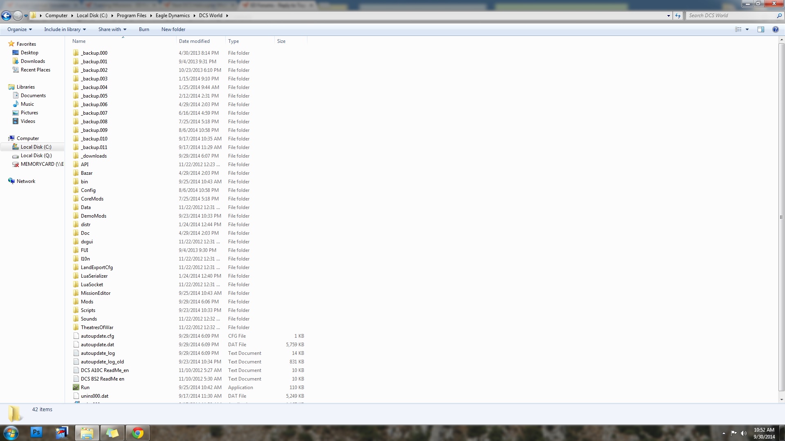This screenshot has width=785, height=441.
Task: Select the Scripts folder
Action: 88,310
